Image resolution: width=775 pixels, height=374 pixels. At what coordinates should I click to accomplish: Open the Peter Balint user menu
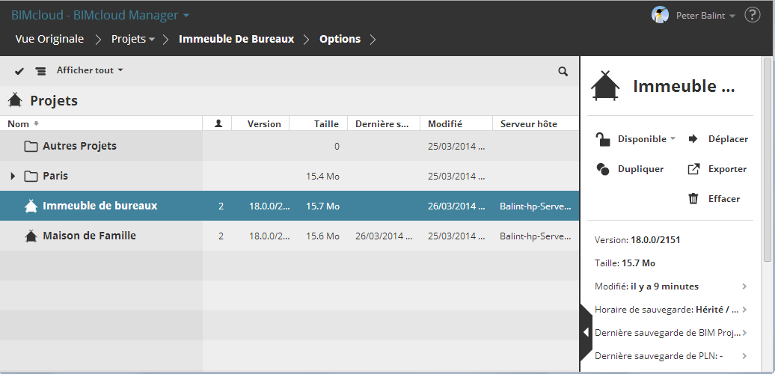(705, 16)
